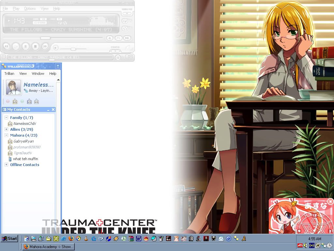
Task: Click the Winamp song seek slider handle
Action: [x=45, y=38]
